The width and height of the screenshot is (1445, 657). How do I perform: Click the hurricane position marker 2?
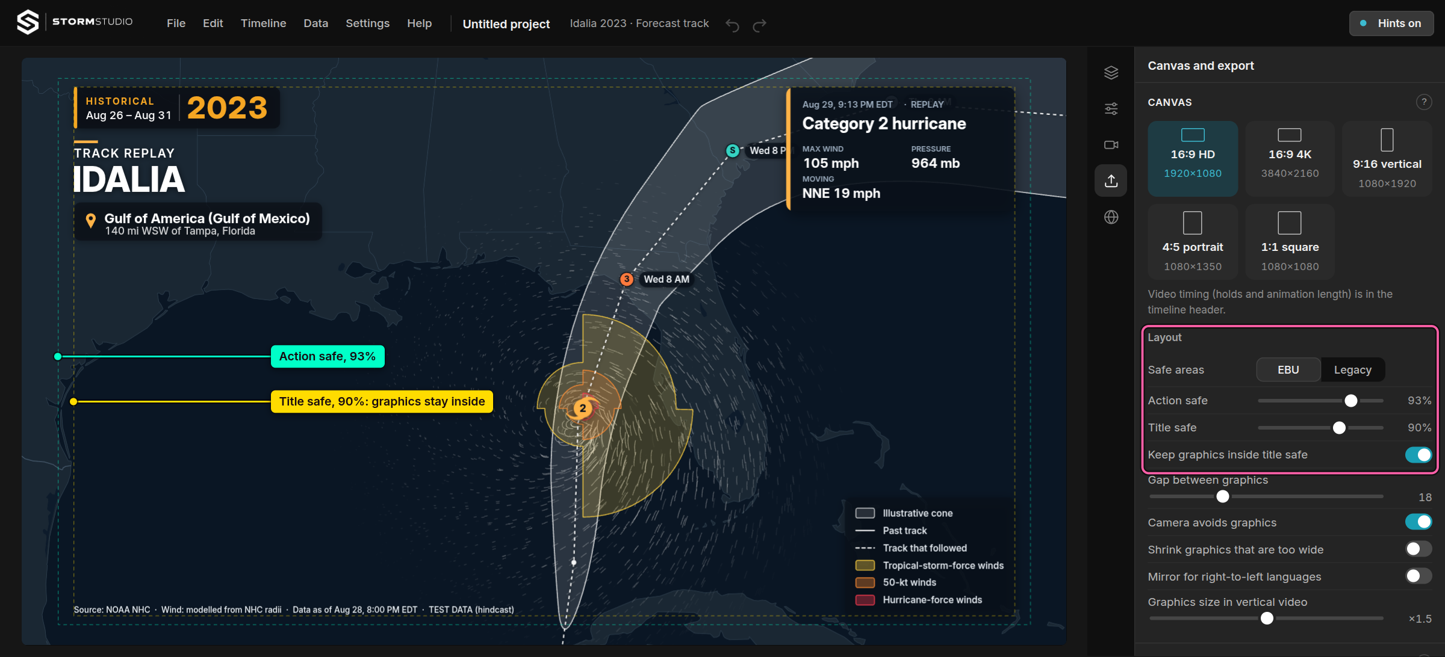tap(582, 408)
